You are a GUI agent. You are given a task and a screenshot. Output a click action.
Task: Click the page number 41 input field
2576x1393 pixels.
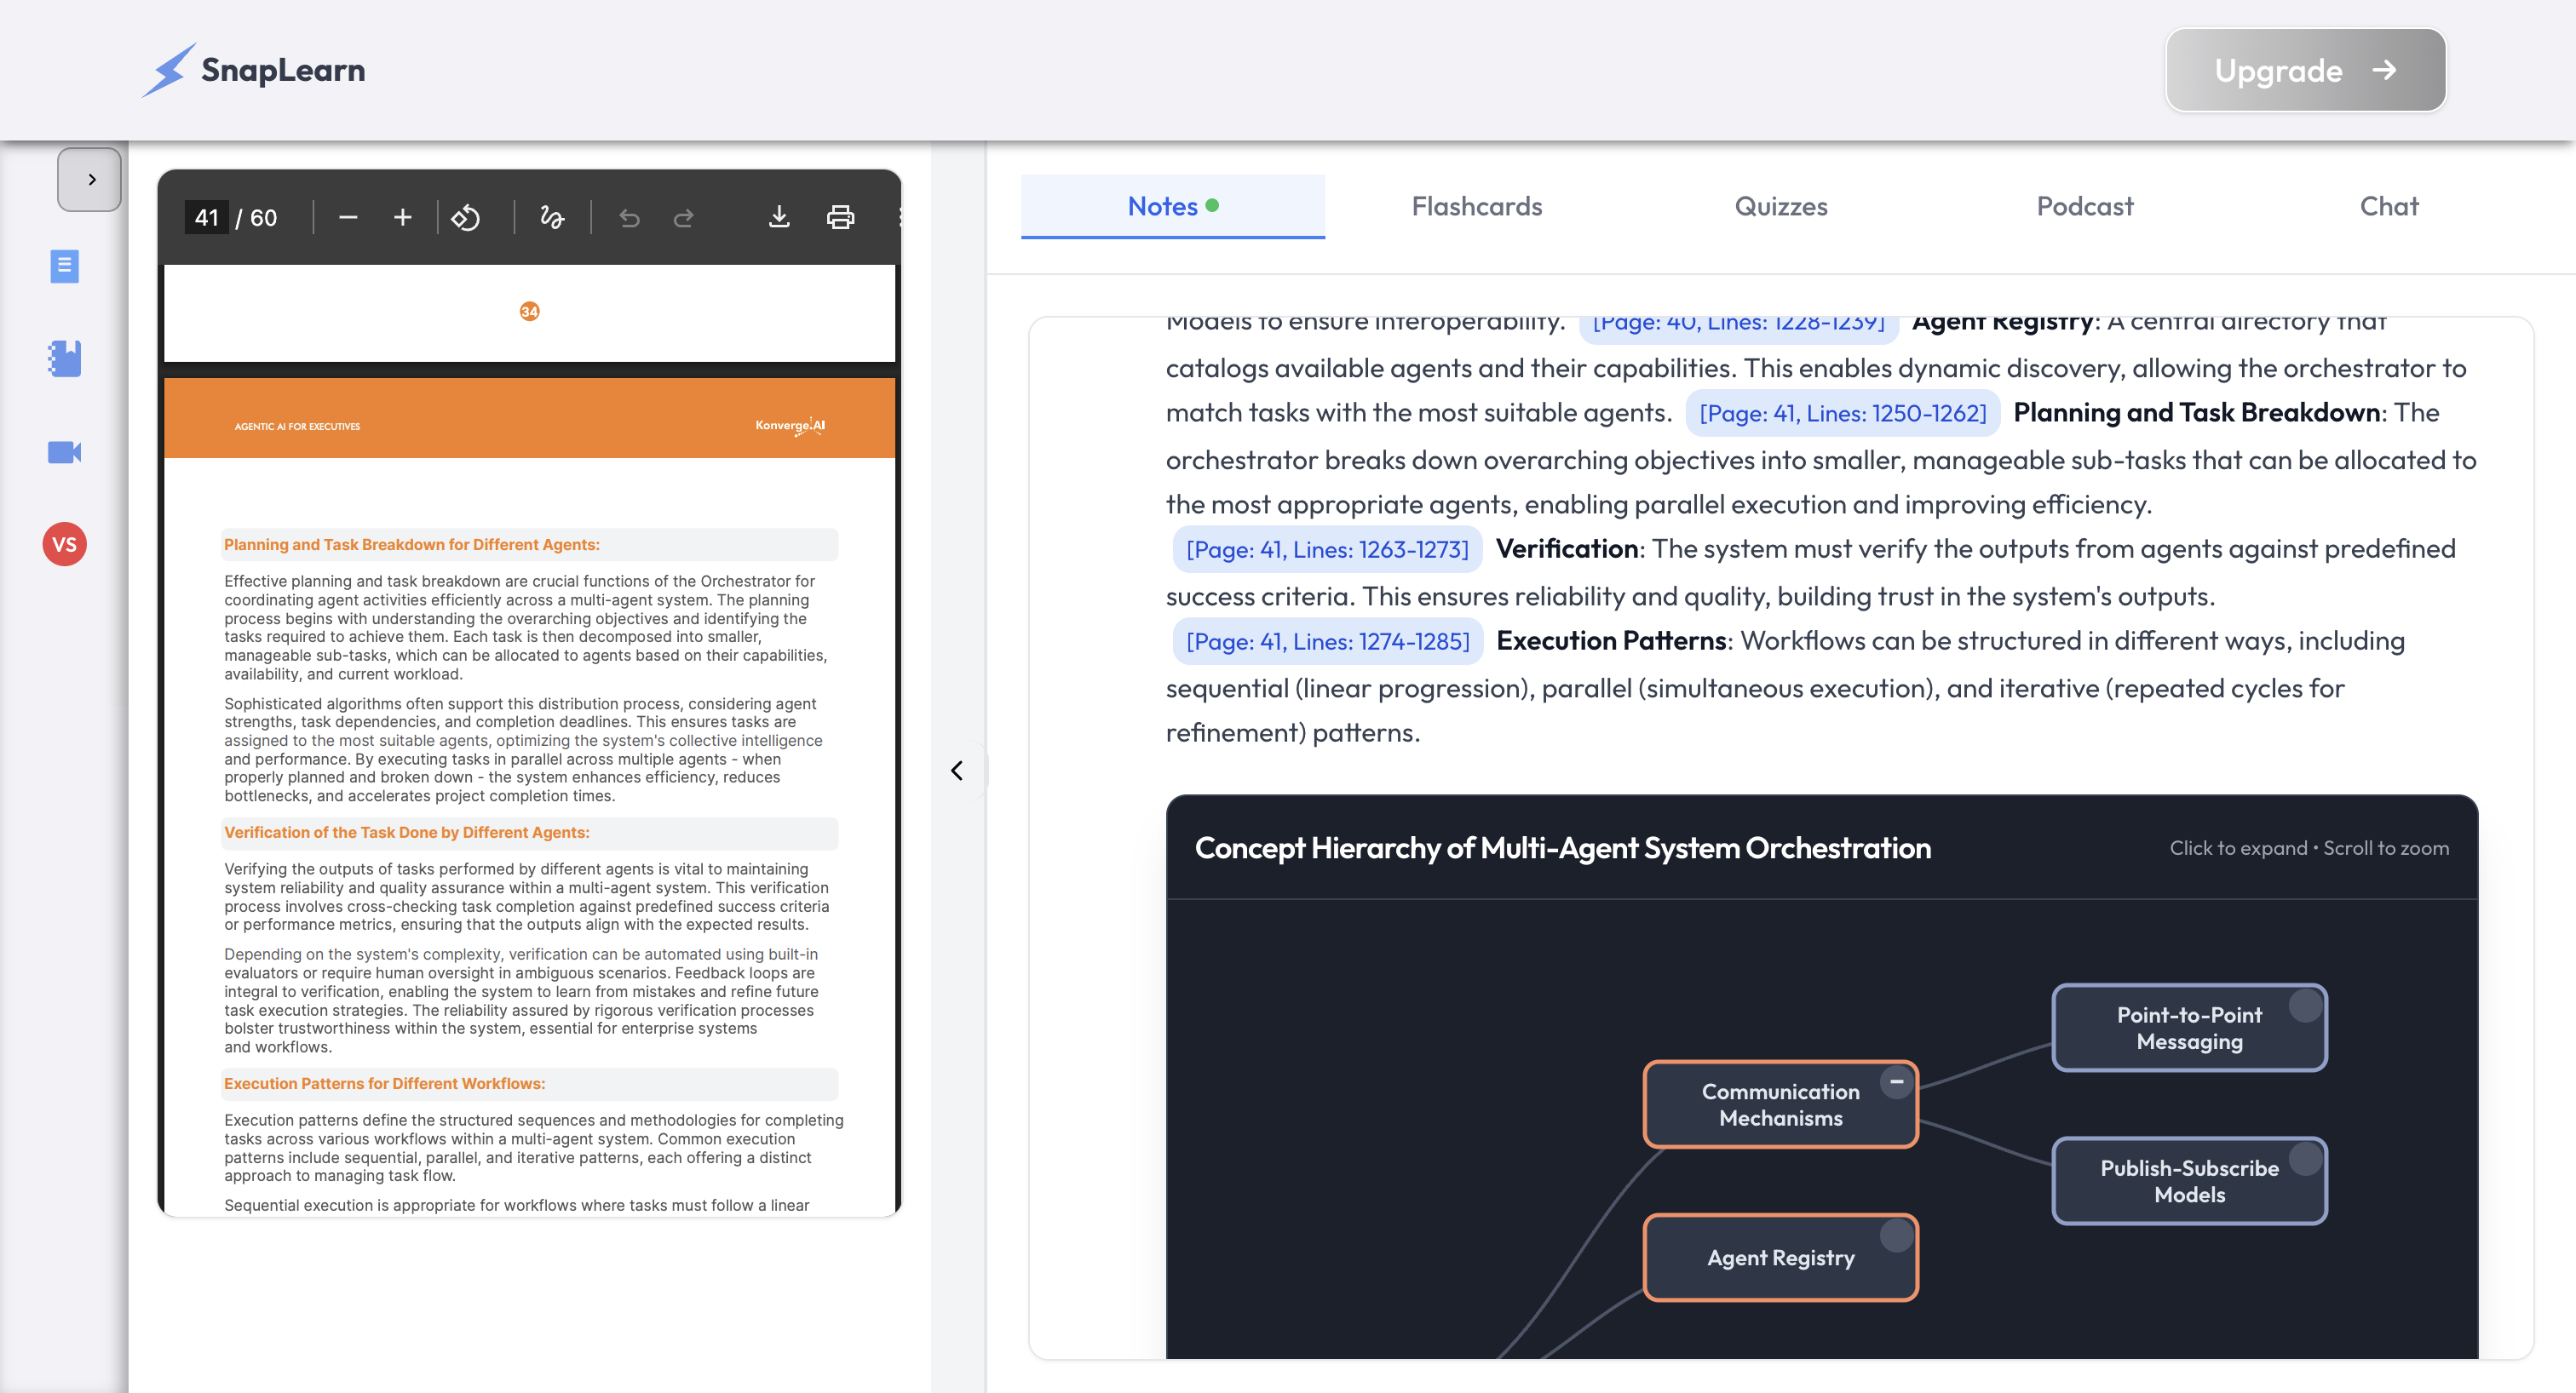(x=207, y=217)
